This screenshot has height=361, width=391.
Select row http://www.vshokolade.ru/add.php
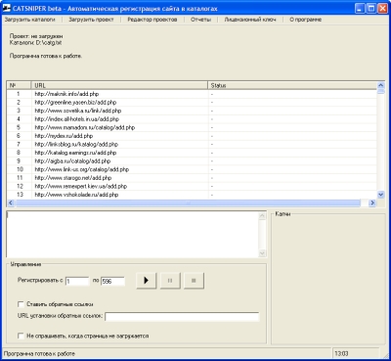tap(192, 195)
